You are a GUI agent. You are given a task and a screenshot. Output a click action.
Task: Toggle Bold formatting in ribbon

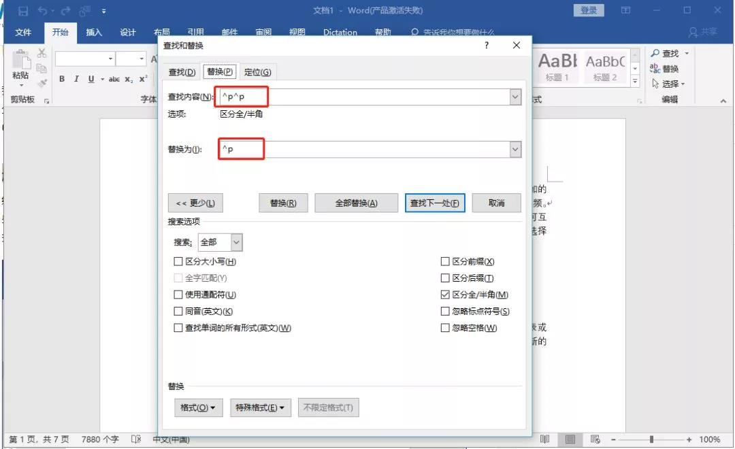point(62,79)
